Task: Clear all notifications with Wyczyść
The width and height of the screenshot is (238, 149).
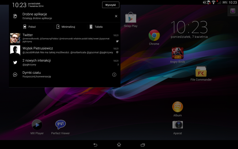Action: (111, 5)
